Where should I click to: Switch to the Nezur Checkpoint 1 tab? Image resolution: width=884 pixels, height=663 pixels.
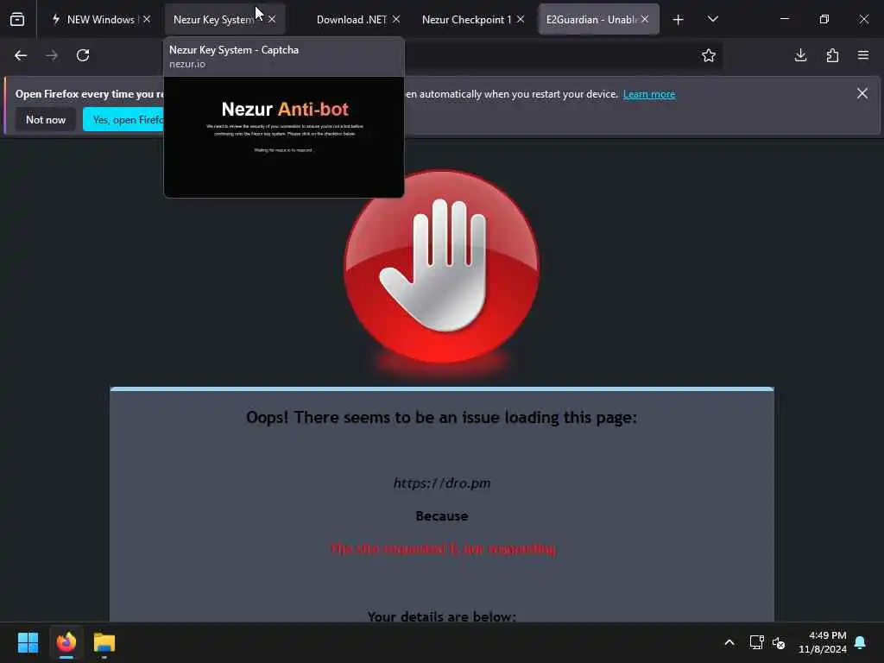tap(472, 19)
